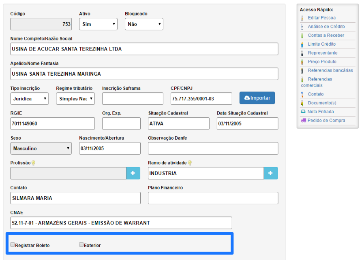The image size is (364, 265).
Task: Click the lightbulb hint beside Ramo de atividade
Action: [x=190, y=163]
